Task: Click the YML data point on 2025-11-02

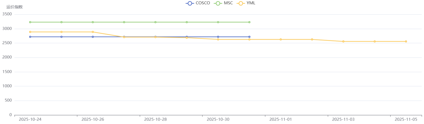Action: (x=312, y=40)
